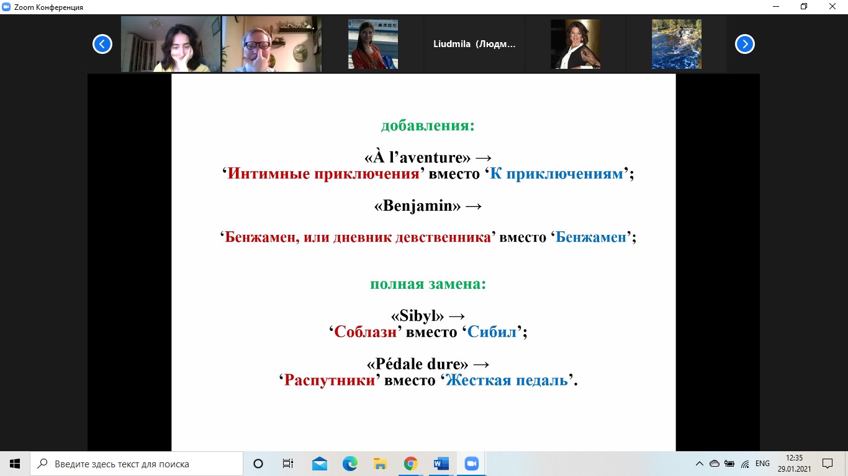Image resolution: width=848 pixels, height=476 pixels.
Task: Check battery status tray icon
Action: click(x=729, y=464)
